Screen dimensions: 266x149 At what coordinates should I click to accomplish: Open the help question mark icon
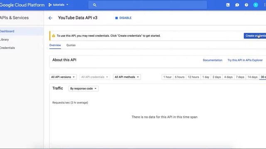(246, 5)
